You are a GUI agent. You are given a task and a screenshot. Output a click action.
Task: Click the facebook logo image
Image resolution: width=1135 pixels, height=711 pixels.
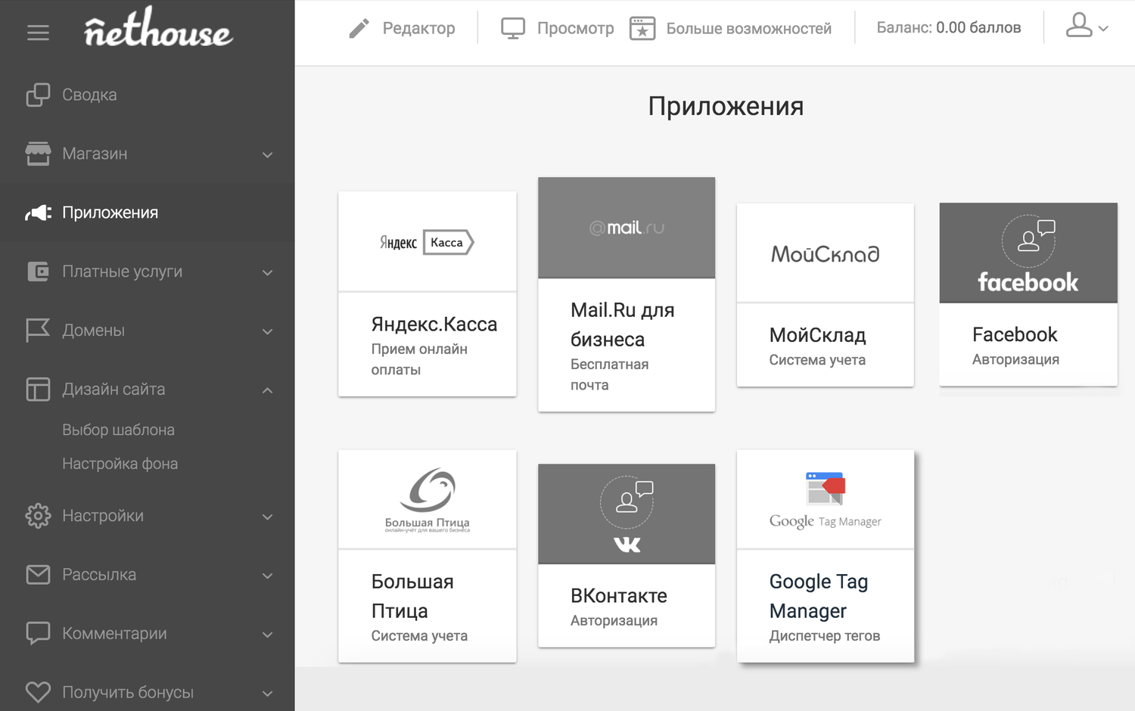(x=1028, y=253)
